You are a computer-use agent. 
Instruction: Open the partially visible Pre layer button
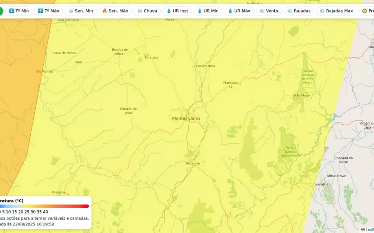(x=366, y=11)
